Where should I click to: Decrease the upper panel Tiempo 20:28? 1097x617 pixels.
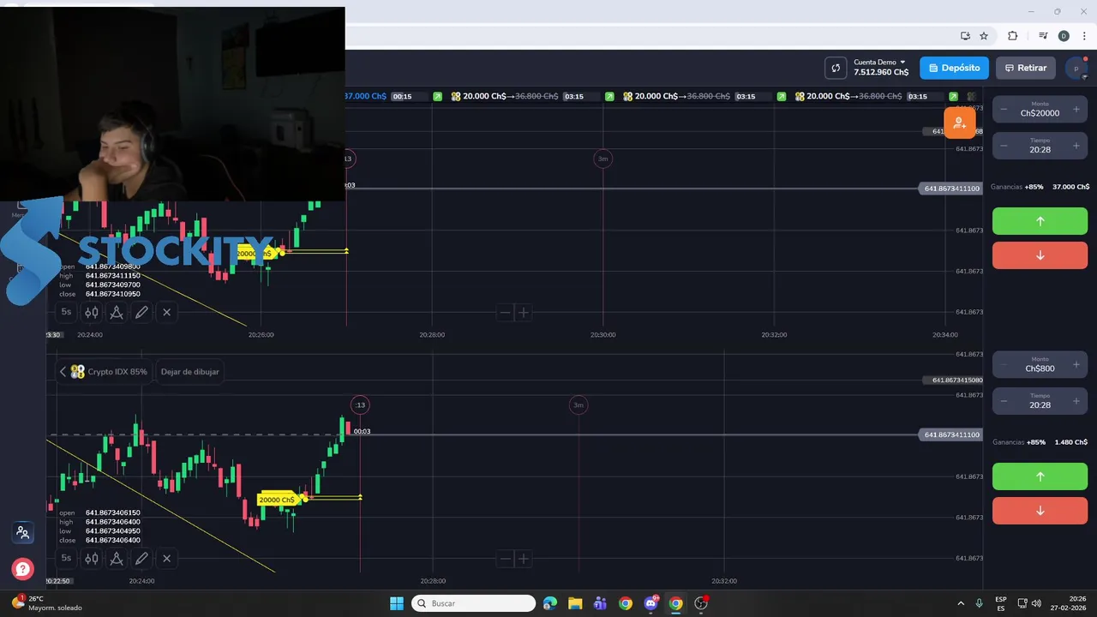(x=1004, y=146)
